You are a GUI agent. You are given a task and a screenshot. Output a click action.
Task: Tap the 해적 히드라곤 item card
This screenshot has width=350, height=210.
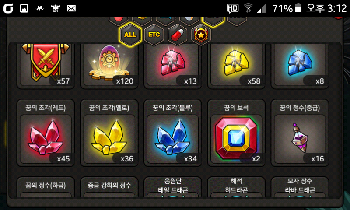point(236,187)
